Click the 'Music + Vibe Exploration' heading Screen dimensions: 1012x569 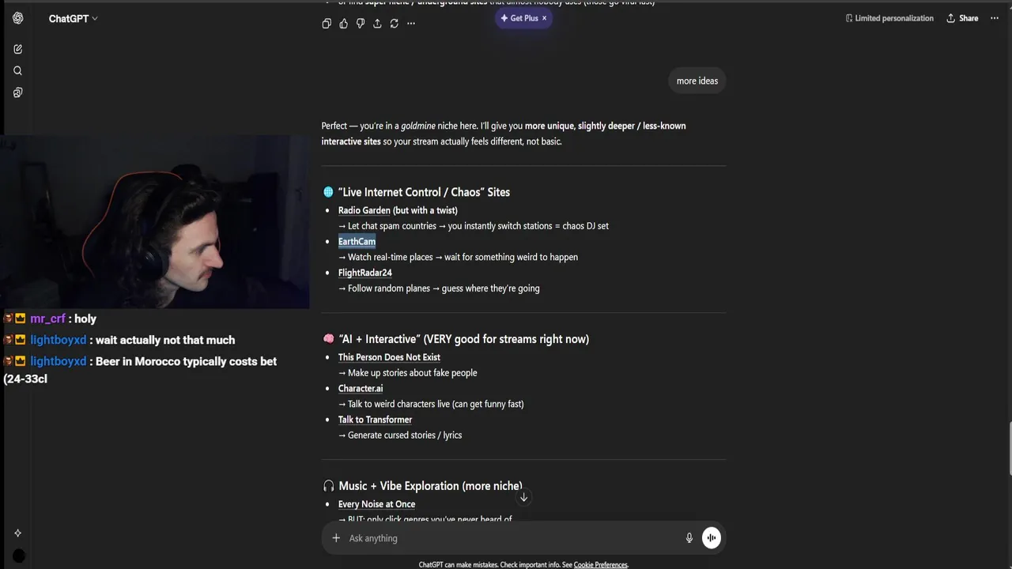click(430, 486)
